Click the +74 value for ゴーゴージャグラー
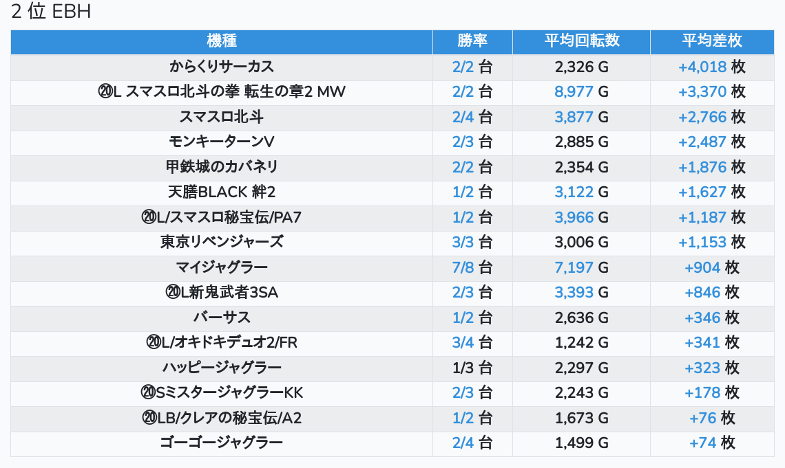The image size is (785, 468). pos(703,443)
